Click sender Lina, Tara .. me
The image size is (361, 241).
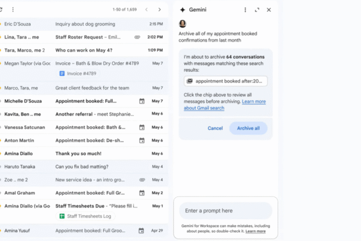(22, 37)
